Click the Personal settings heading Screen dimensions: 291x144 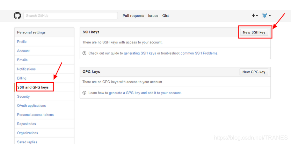pyautogui.click(x=31, y=32)
